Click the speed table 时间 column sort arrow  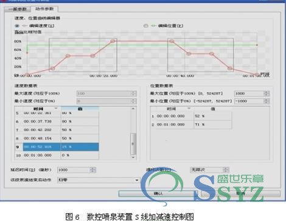click(56, 109)
